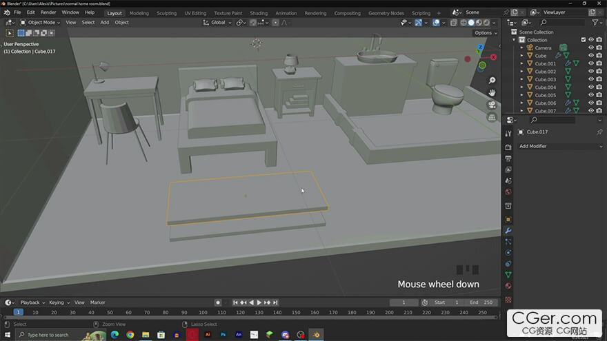Screen dimensions: 607x341
Task: Open the Output properties tab
Action: coord(508,158)
